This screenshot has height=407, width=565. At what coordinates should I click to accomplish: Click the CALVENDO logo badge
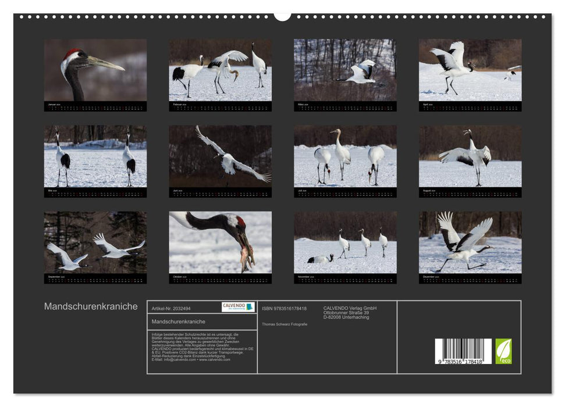pyautogui.click(x=238, y=307)
